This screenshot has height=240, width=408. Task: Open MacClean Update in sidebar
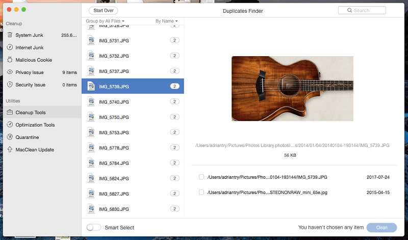point(42,150)
